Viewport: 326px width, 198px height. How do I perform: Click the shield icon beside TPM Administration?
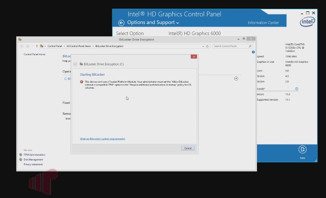point(21,155)
